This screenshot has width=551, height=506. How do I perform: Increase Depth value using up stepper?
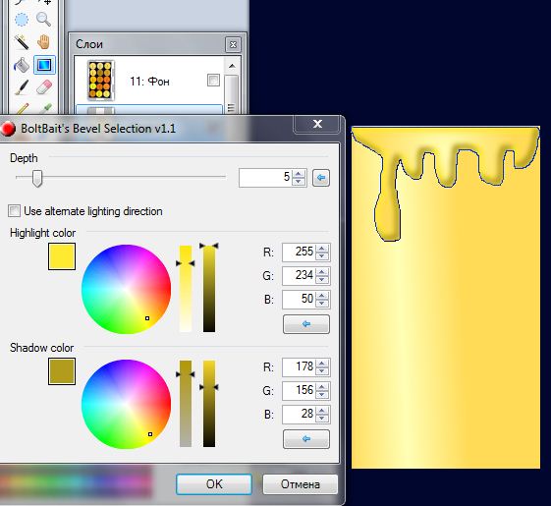point(299,174)
